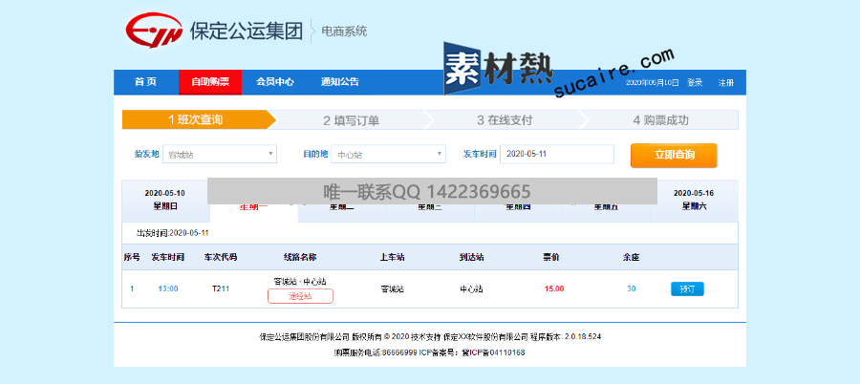This screenshot has width=860, height=384.
Task: Click the 线路名称 column header
Action: 300,257
